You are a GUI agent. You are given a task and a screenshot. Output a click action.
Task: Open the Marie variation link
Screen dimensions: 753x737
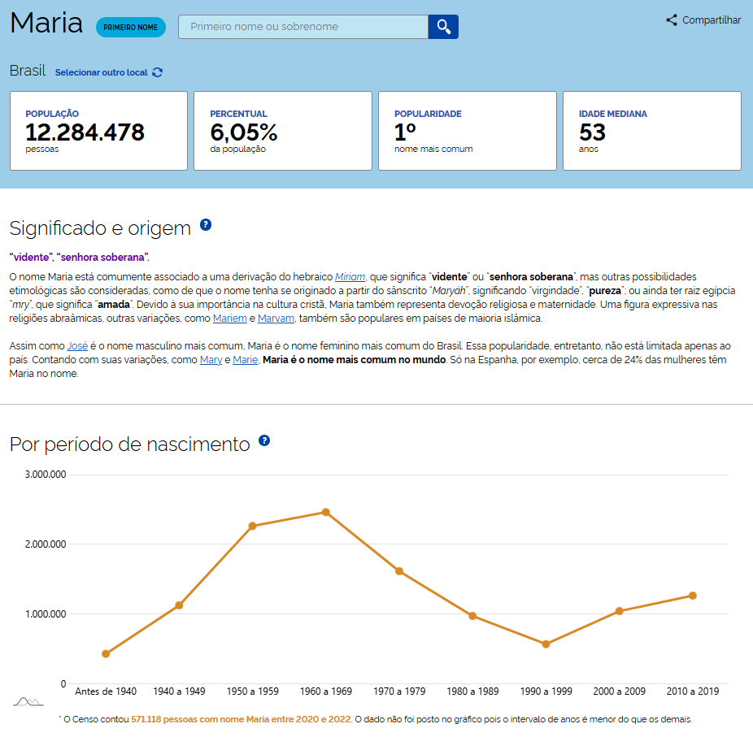click(x=245, y=360)
